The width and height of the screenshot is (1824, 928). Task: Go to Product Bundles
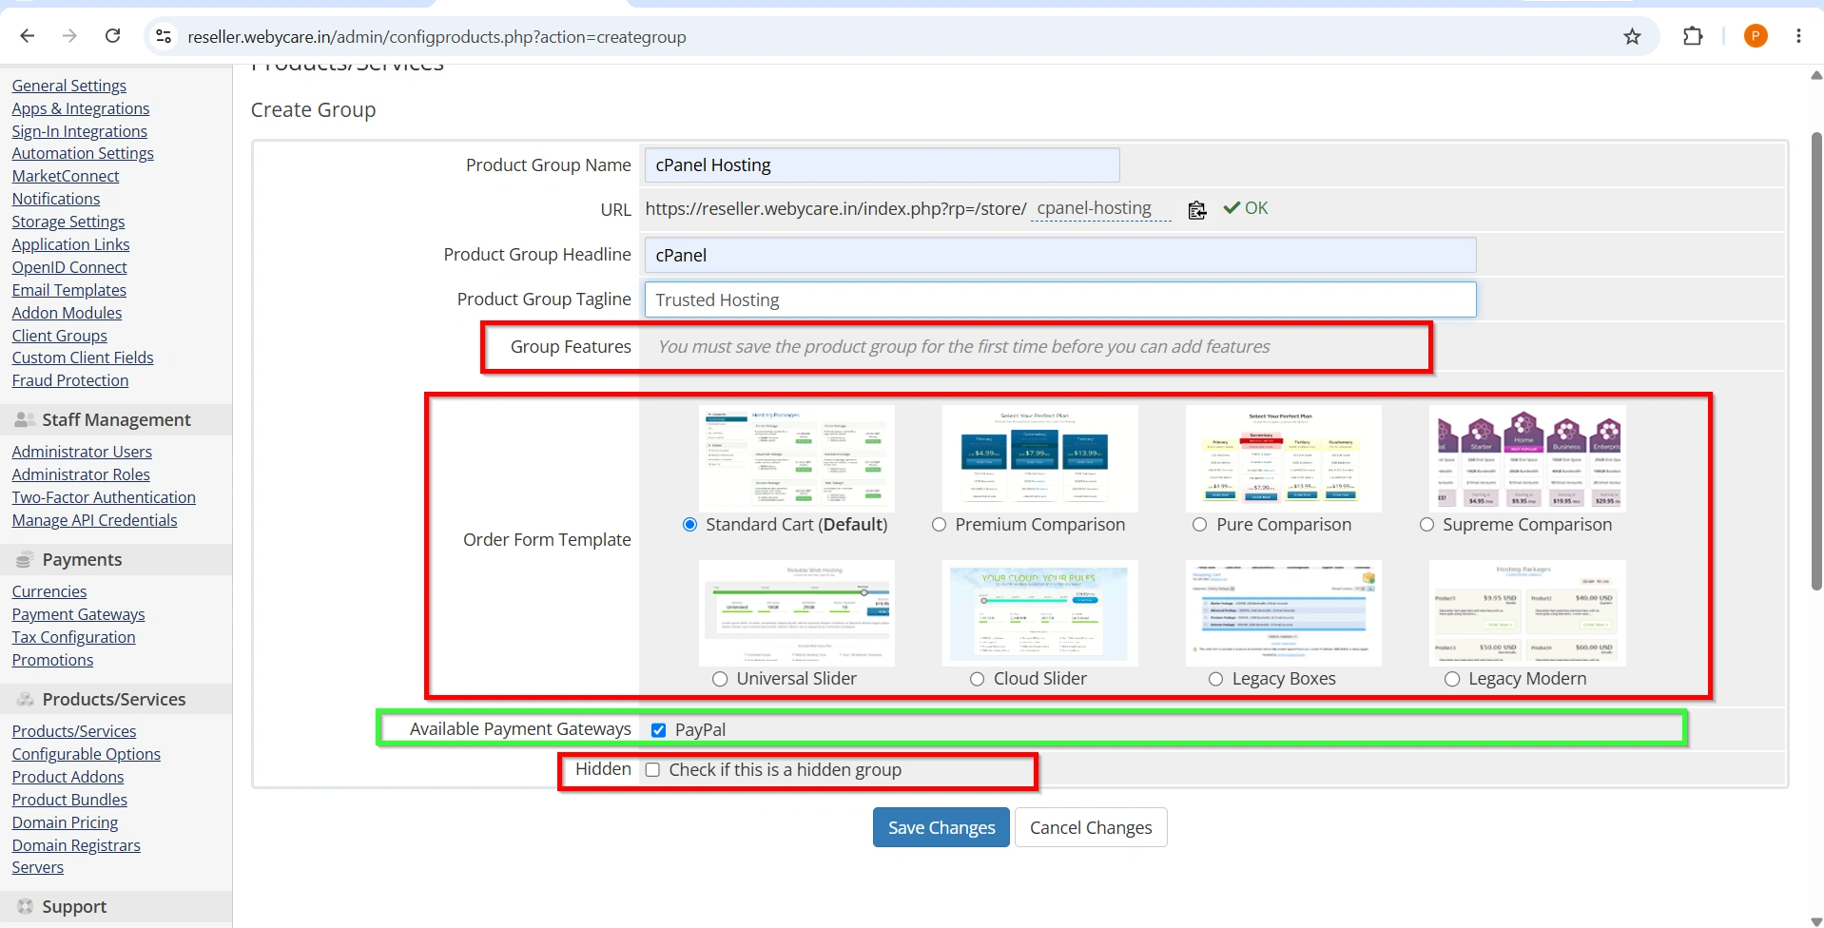click(x=69, y=800)
